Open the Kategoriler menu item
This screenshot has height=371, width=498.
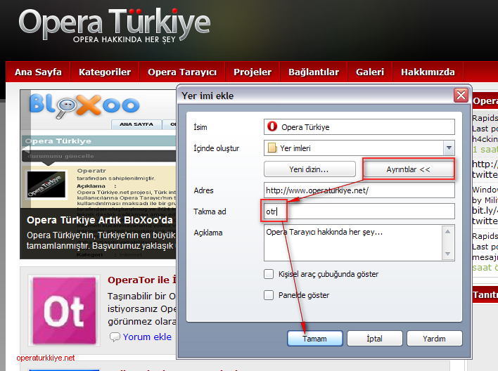pyautogui.click(x=105, y=72)
